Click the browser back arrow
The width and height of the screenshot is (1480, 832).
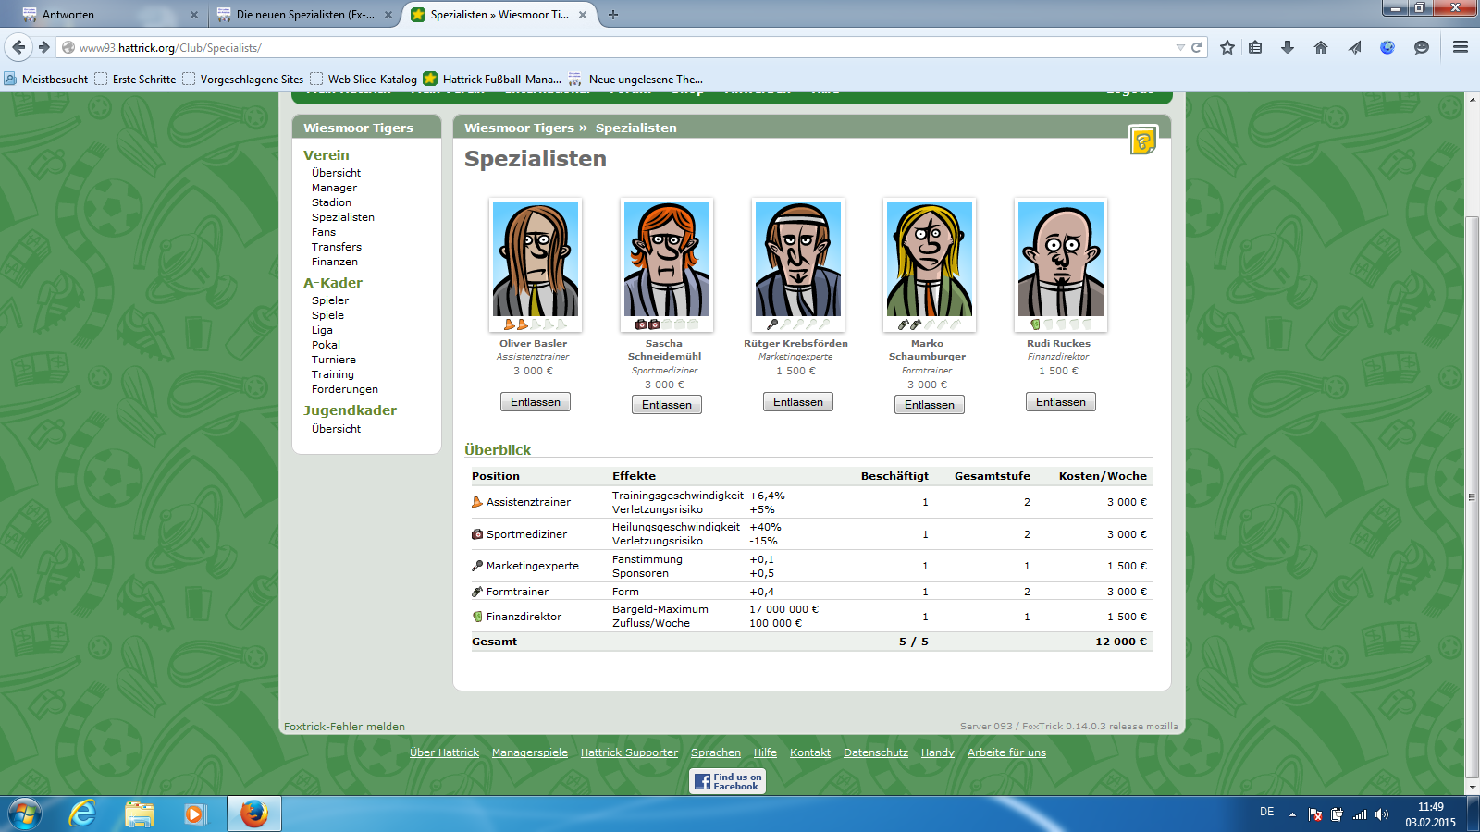(18, 47)
